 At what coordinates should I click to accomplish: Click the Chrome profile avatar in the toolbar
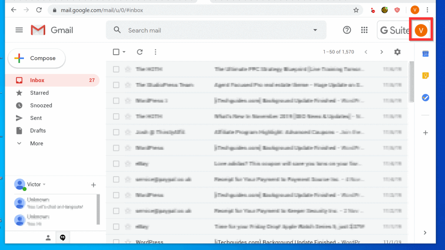(x=415, y=10)
